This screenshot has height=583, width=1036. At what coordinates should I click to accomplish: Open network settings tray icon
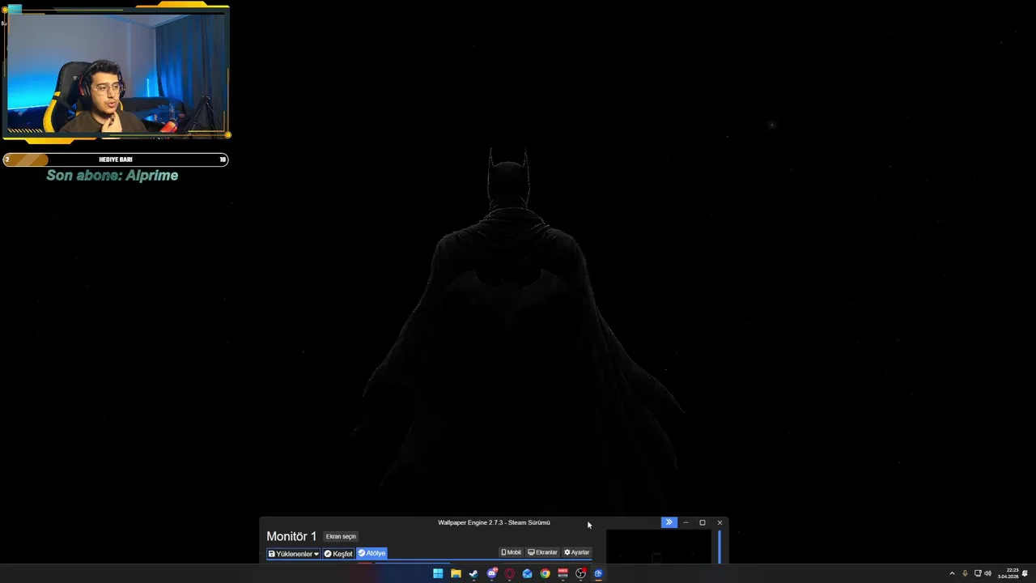[977, 573]
